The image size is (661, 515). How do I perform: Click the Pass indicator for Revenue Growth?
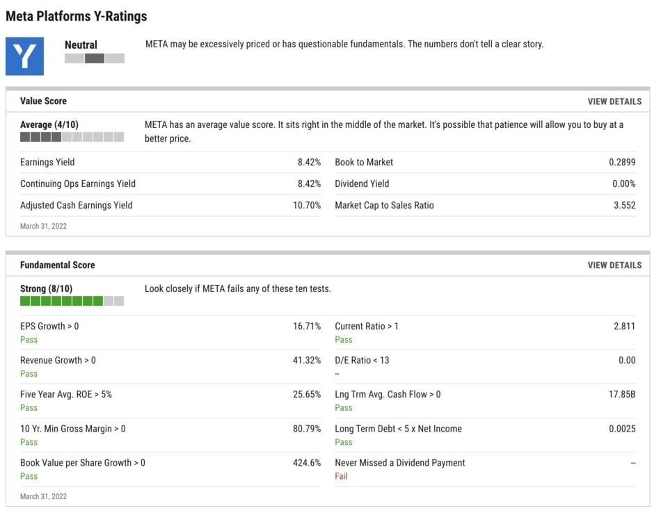[x=29, y=374]
